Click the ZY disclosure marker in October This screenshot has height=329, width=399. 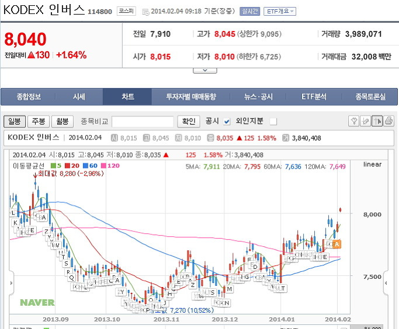[121, 292]
